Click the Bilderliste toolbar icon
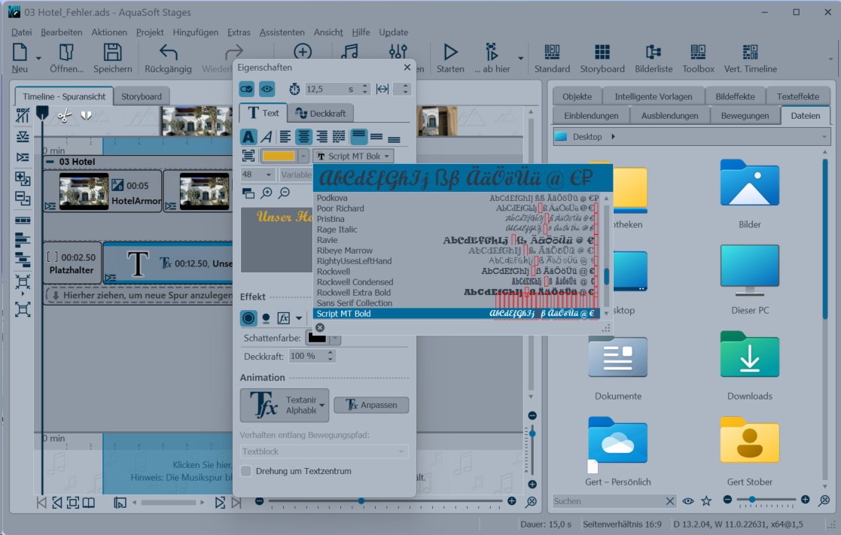841x535 pixels. (653, 53)
